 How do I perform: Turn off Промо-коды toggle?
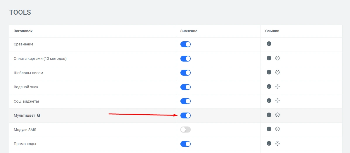pos(185,144)
